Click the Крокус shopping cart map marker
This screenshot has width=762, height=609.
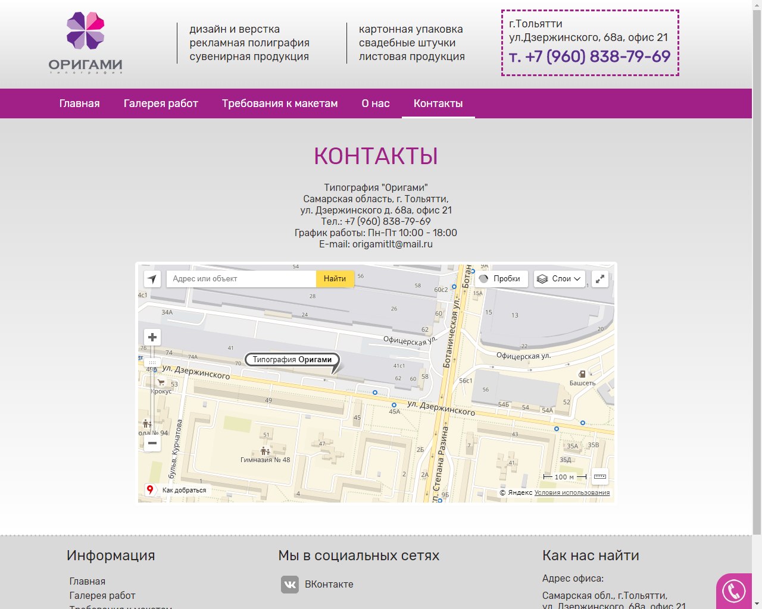161,382
